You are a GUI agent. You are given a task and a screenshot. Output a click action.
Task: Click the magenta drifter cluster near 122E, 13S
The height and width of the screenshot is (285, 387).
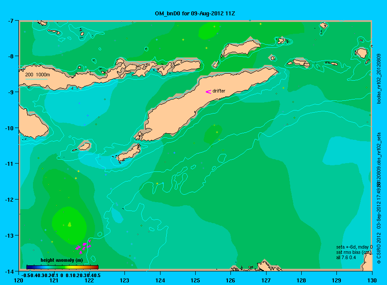[83, 246]
